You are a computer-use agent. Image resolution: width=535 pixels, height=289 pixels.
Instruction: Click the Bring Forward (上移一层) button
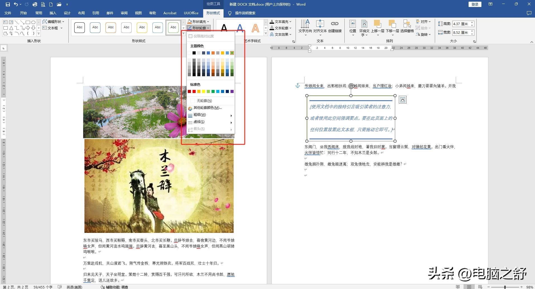pyautogui.click(x=377, y=27)
